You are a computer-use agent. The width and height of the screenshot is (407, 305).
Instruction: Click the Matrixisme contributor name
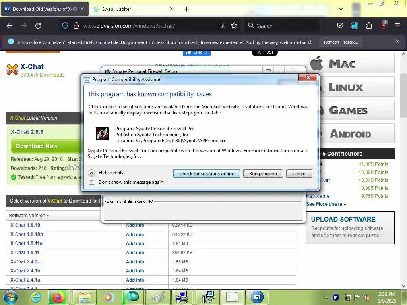(x=318, y=196)
